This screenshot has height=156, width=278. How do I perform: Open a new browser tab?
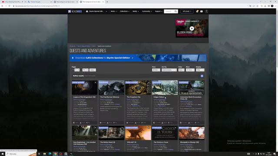(x=107, y=2)
